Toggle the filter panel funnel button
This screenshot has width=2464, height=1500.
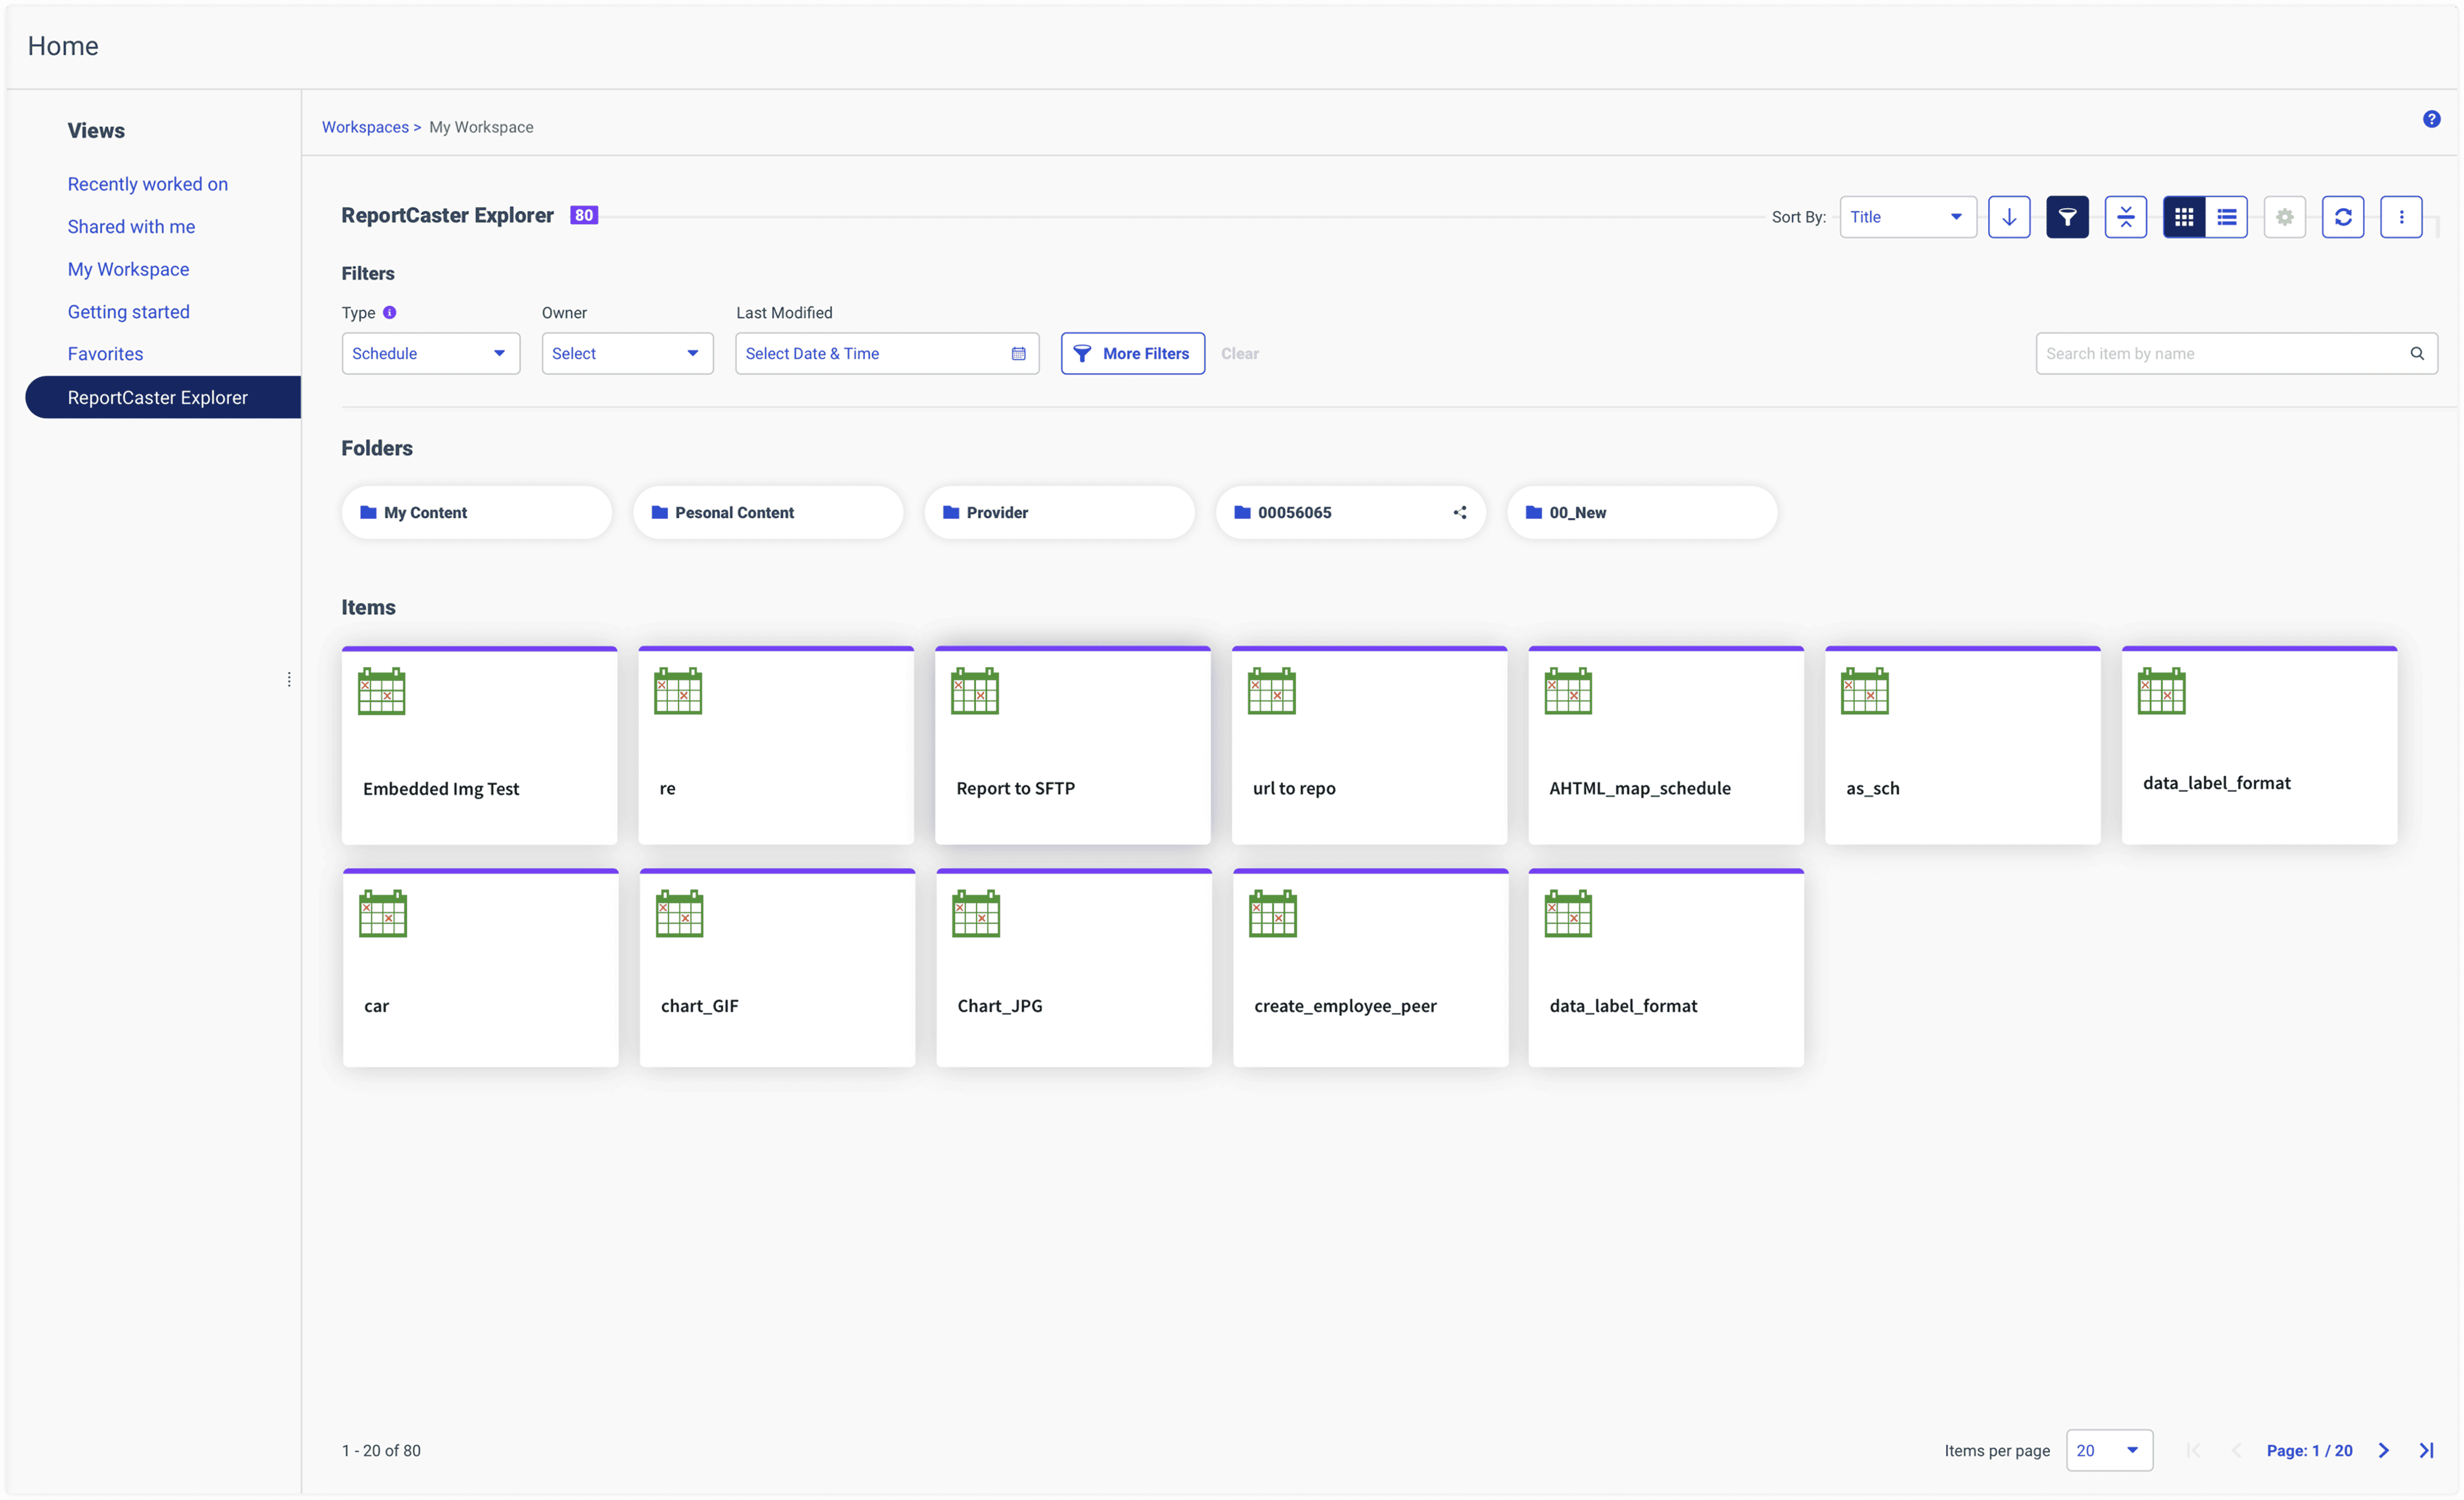click(x=2066, y=217)
